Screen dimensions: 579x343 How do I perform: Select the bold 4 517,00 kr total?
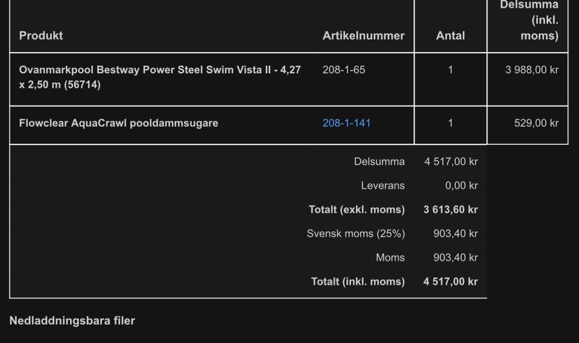coord(451,281)
